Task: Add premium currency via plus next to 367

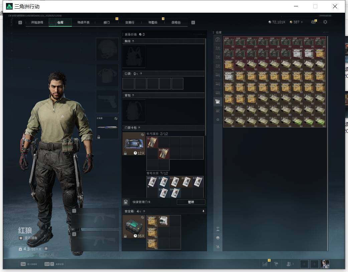Action: (302, 22)
